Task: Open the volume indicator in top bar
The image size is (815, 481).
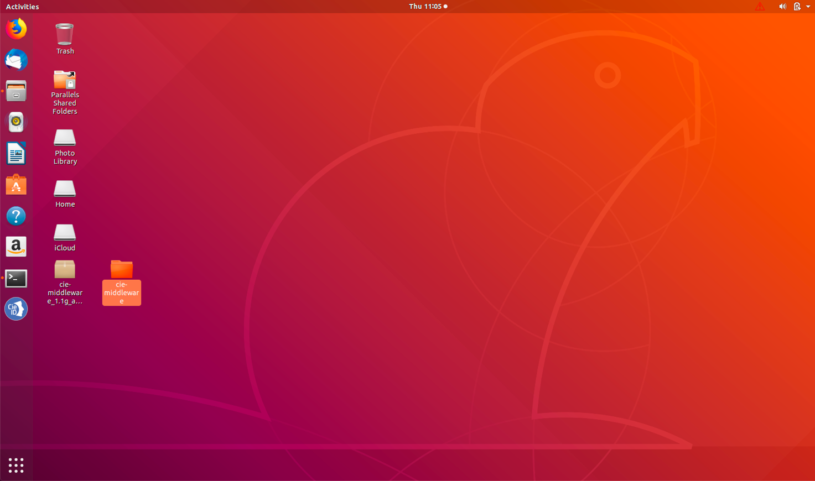Action: [x=782, y=7]
